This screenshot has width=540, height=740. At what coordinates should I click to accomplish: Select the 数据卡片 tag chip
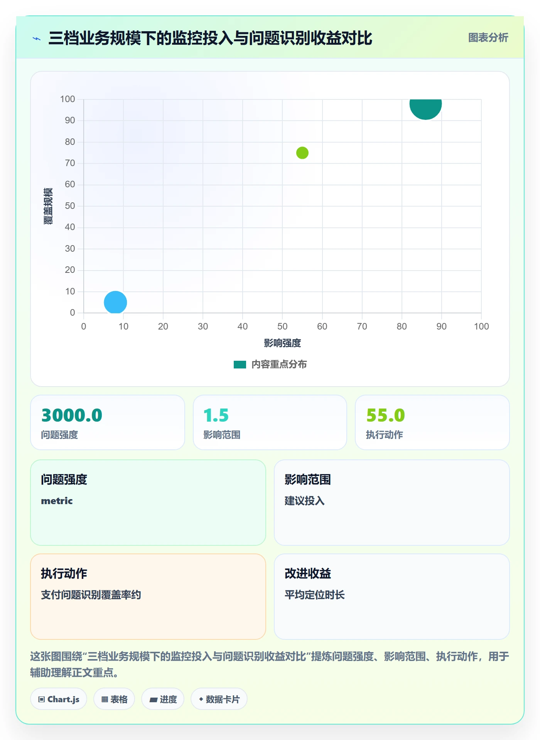click(219, 699)
